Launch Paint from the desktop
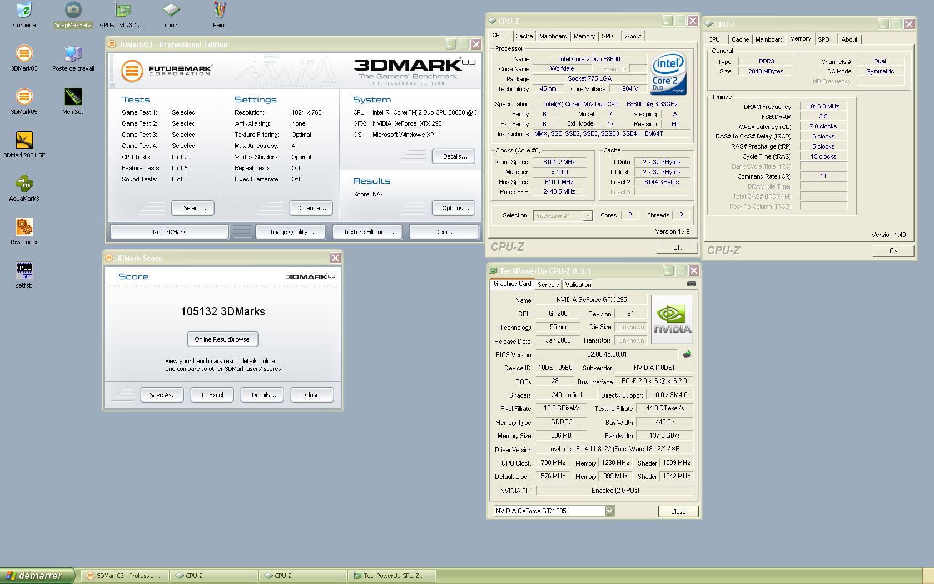The height and width of the screenshot is (584, 934). (220, 15)
